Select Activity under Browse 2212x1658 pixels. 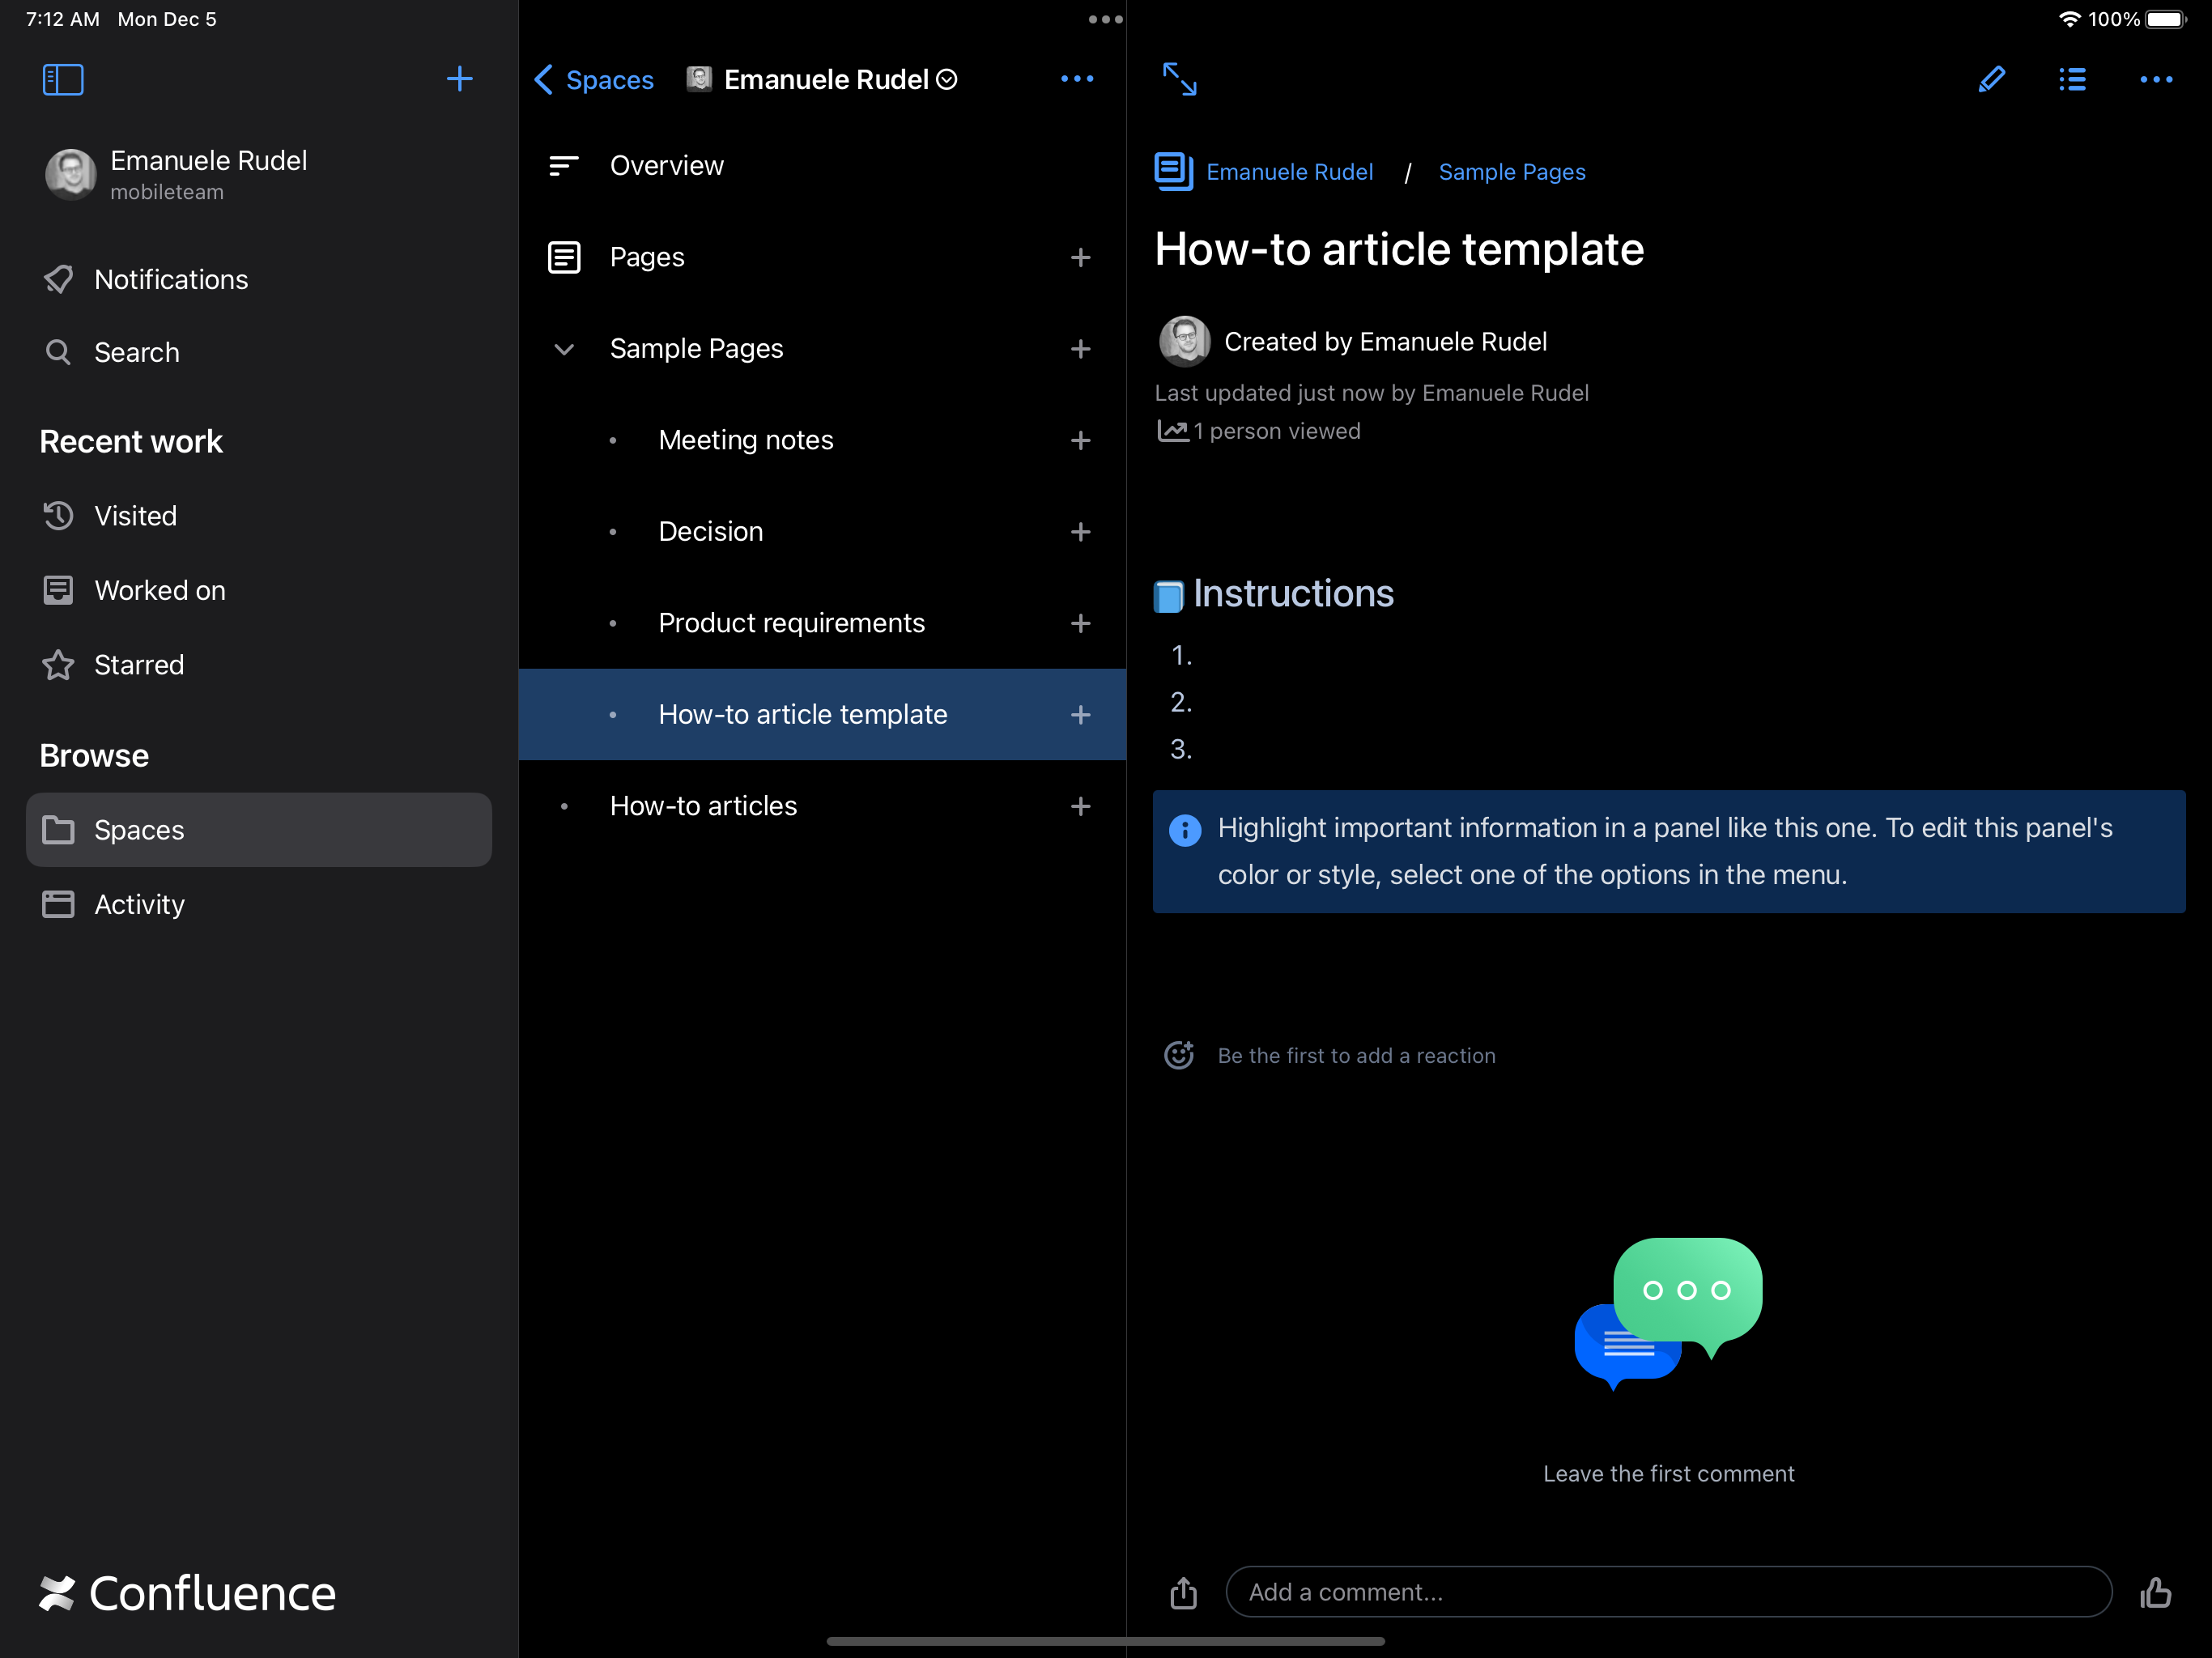click(x=139, y=904)
